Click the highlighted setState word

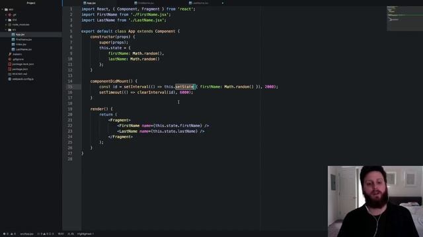click(184, 87)
